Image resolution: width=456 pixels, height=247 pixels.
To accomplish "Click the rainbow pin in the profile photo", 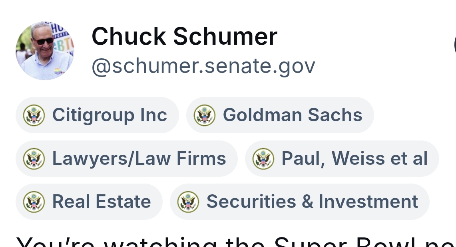I will 57,71.
